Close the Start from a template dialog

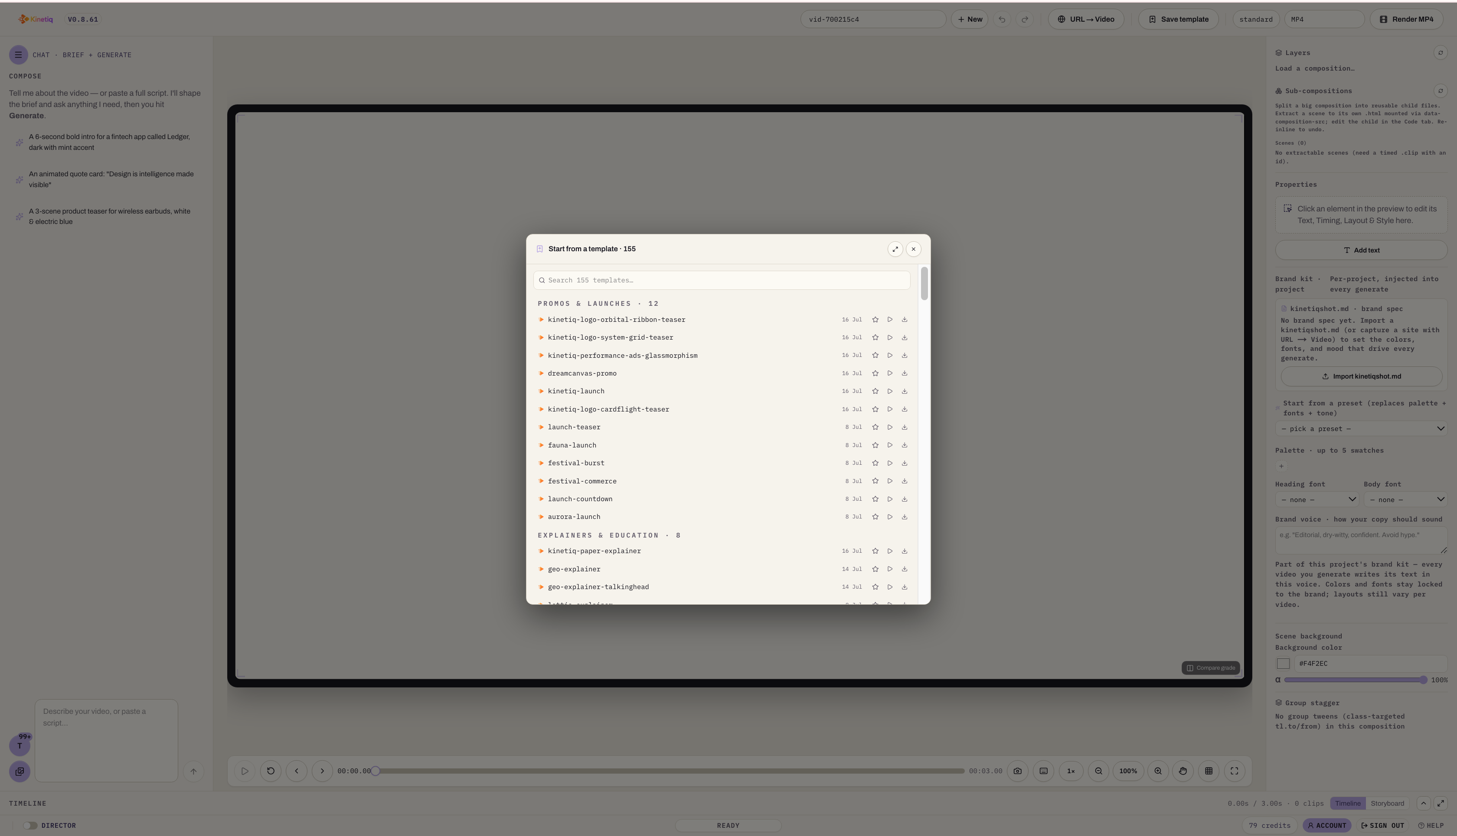pyautogui.click(x=913, y=249)
